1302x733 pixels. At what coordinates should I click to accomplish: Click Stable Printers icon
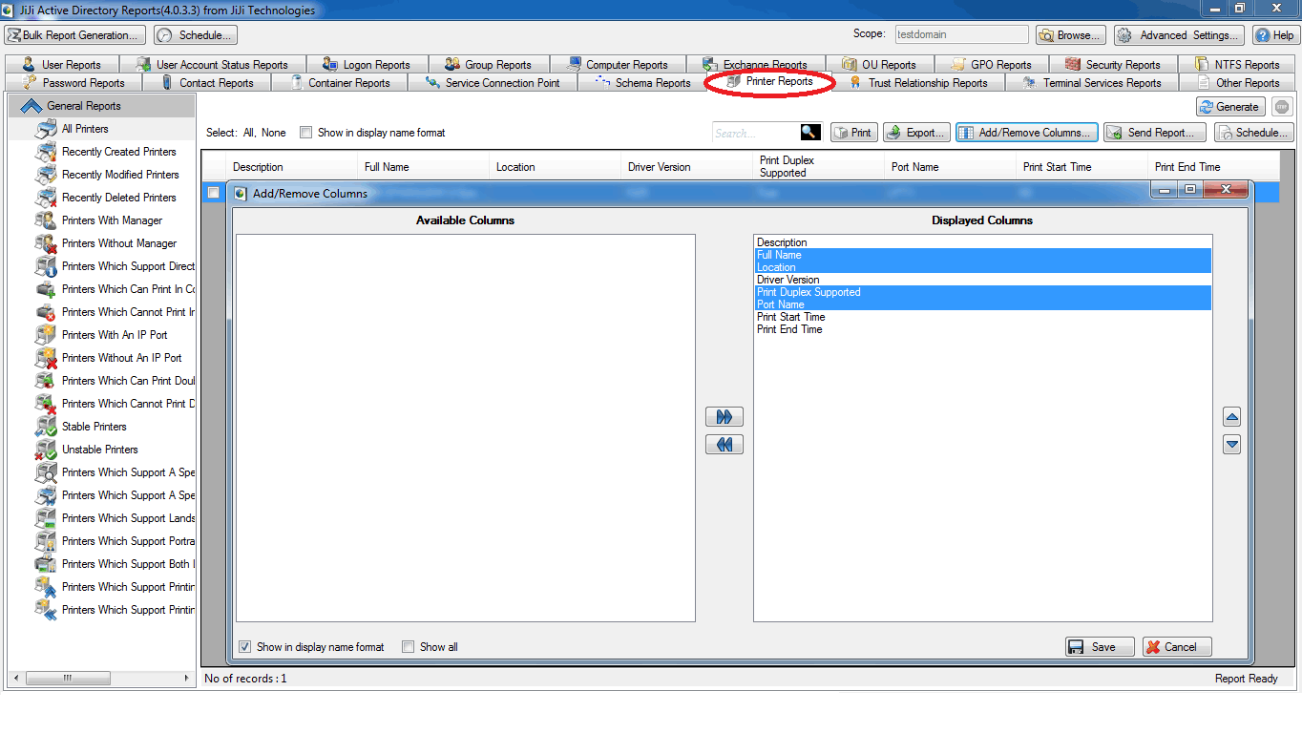46,427
